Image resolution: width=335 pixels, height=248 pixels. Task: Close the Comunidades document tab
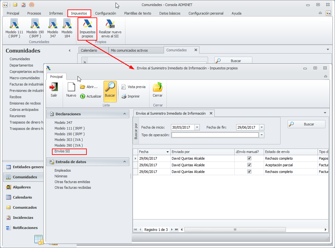196,50
